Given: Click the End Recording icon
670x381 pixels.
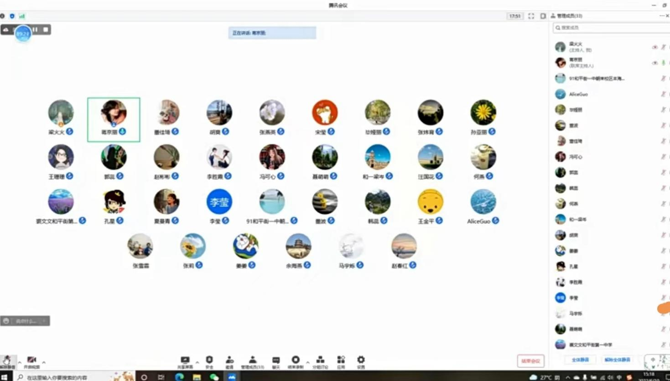Looking at the screenshot, I should [296, 360].
